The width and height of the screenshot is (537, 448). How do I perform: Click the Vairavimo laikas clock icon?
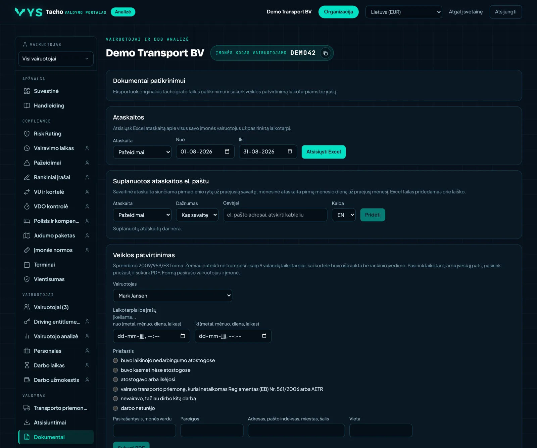[x=27, y=148]
